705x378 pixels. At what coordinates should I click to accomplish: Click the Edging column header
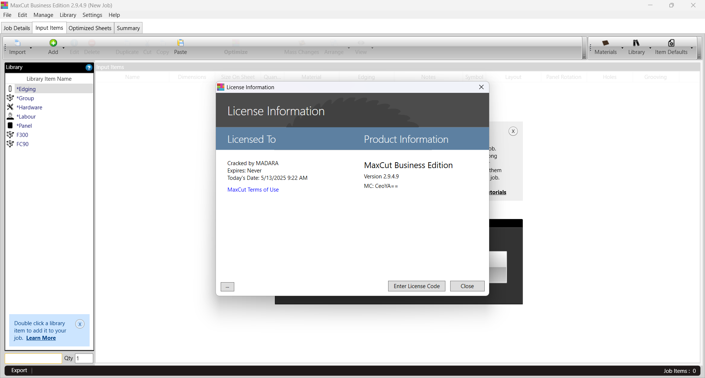(x=366, y=77)
